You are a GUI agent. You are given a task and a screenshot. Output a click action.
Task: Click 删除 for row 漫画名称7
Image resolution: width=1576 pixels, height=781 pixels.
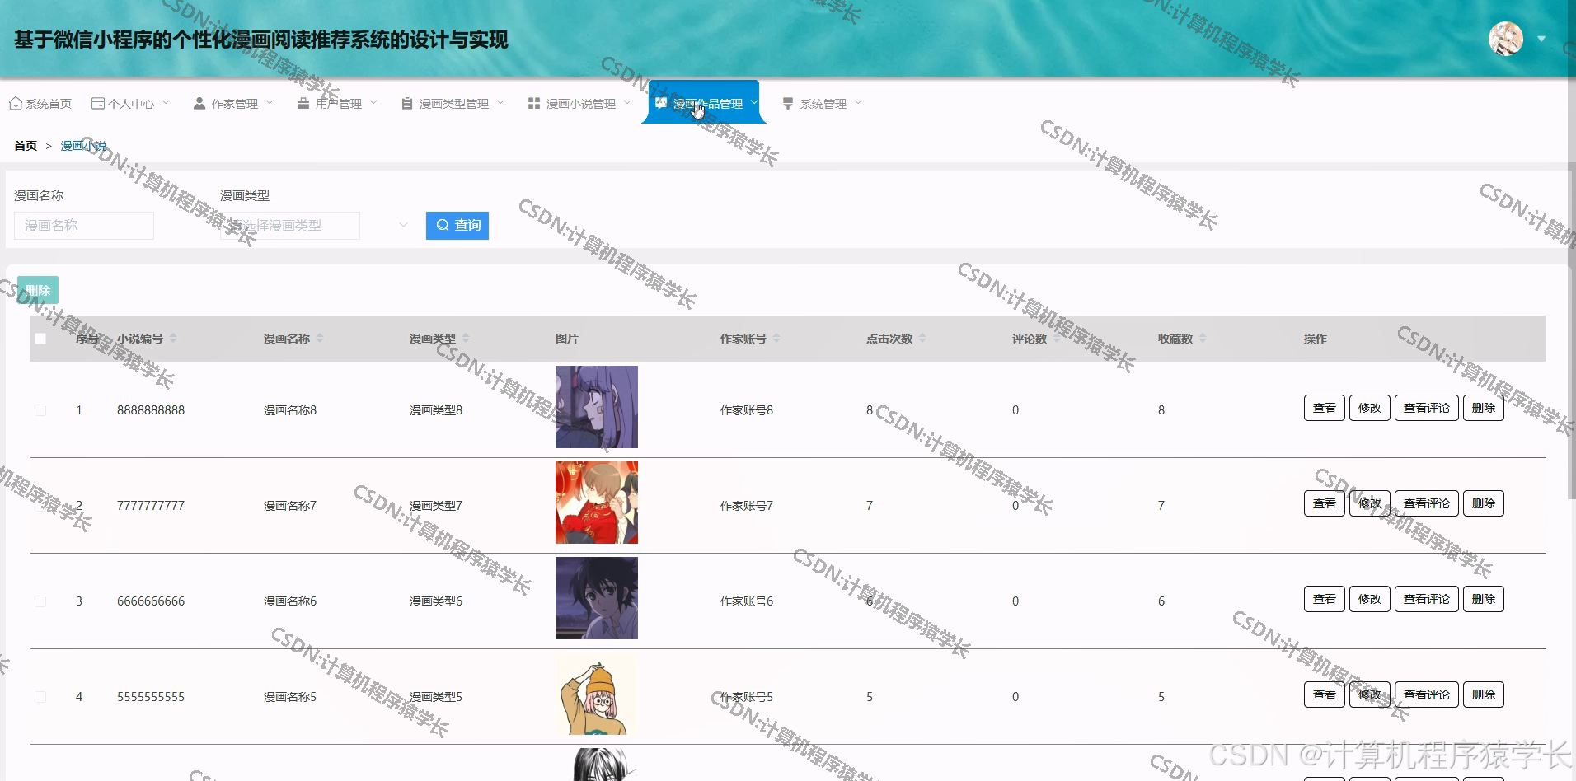(x=1484, y=503)
